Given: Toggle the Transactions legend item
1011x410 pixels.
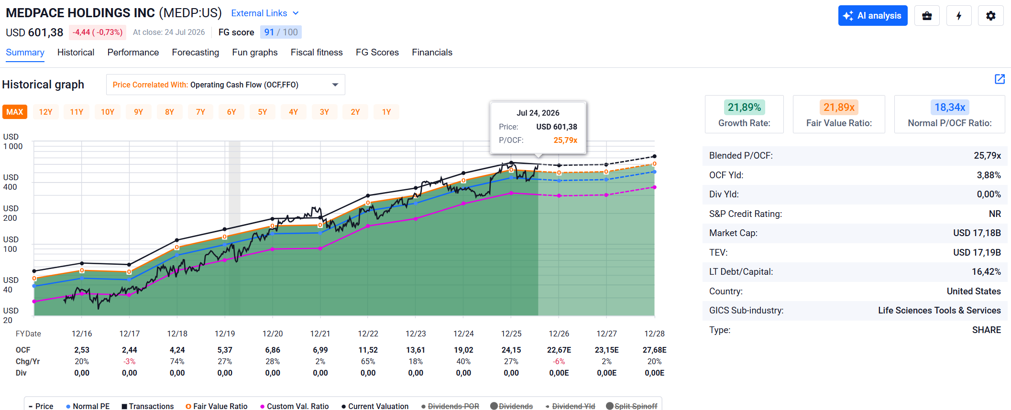Looking at the screenshot, I should point(147,406).
